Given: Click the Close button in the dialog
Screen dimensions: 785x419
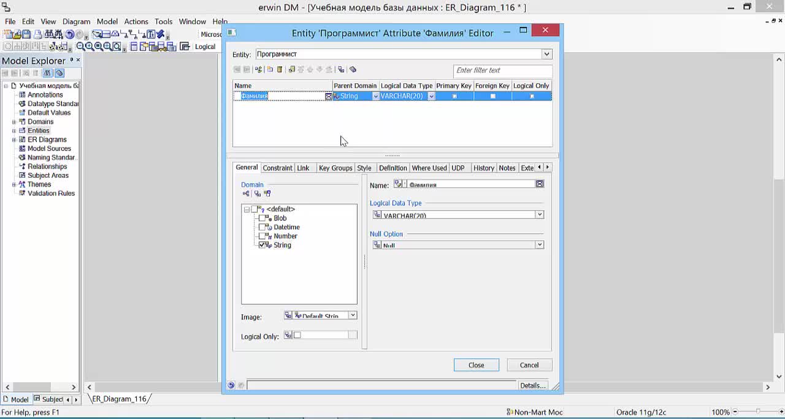Looking at the screenshot, I should coord(477,365).
